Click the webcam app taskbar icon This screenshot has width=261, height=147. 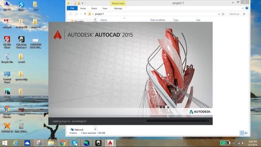coord(98,143)
